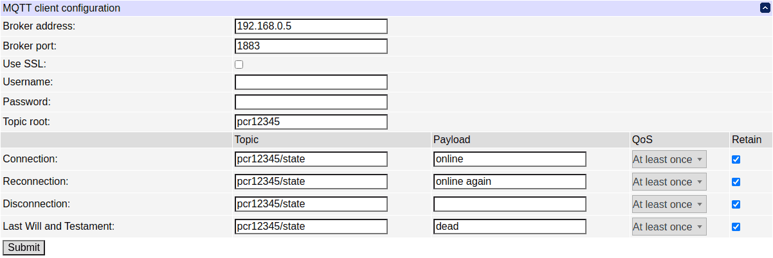Collapse the MQTT client configuration panel
773x258 pixels.
point(765,8)
